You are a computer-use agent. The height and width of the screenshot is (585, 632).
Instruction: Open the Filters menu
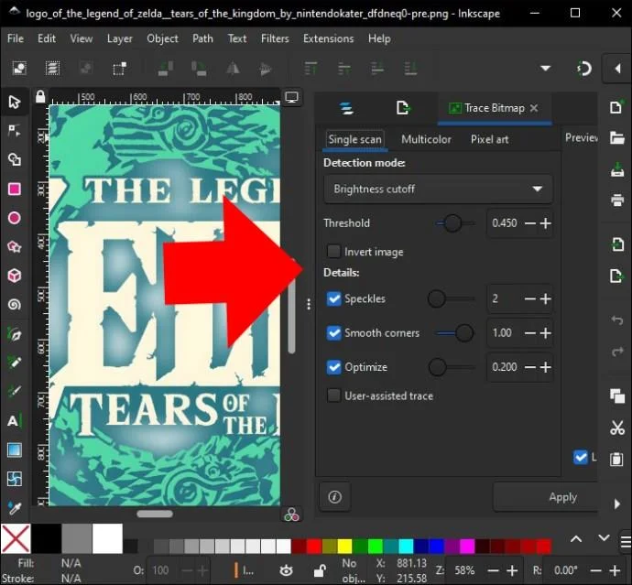click(x=275, y=38)
